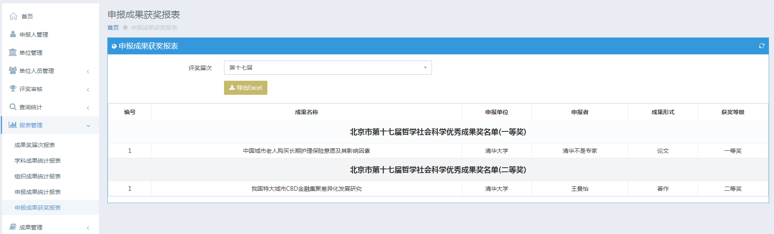
Task: Click the 著作 result type cell
Action: [663, 189]
